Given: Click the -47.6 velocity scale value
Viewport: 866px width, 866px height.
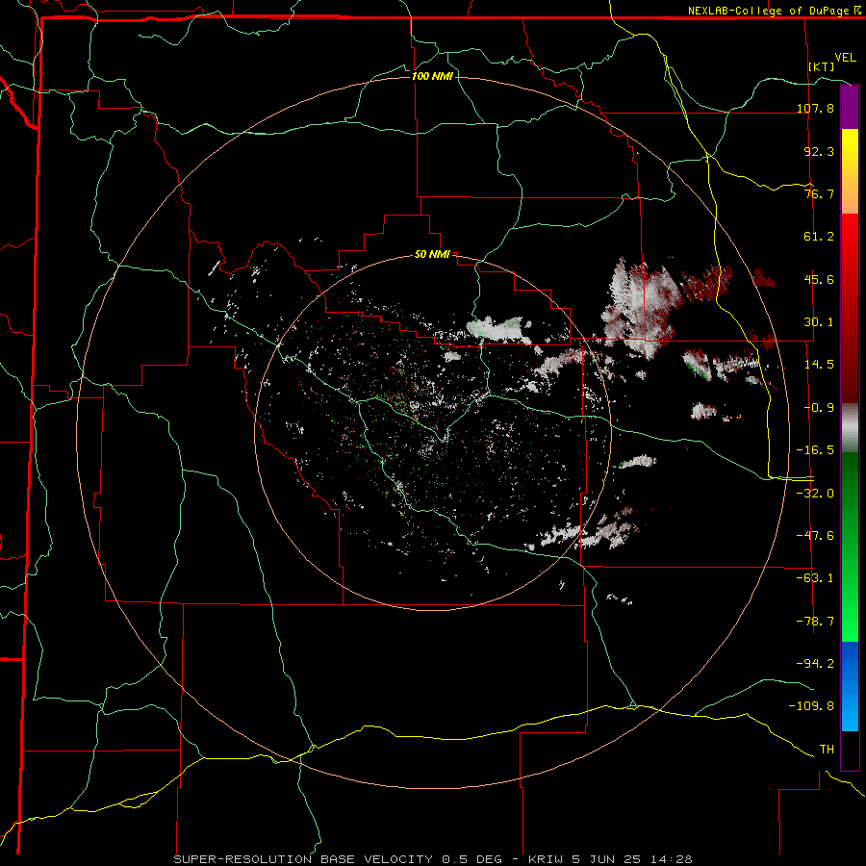Looking at the screenshot, I should click(815, 536).
